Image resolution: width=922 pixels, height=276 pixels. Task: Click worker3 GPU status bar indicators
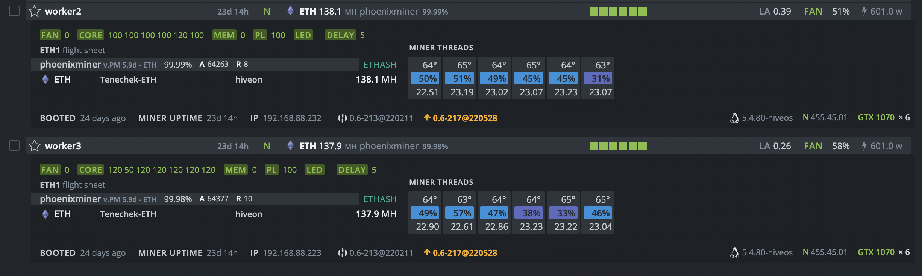pos(618,146)
